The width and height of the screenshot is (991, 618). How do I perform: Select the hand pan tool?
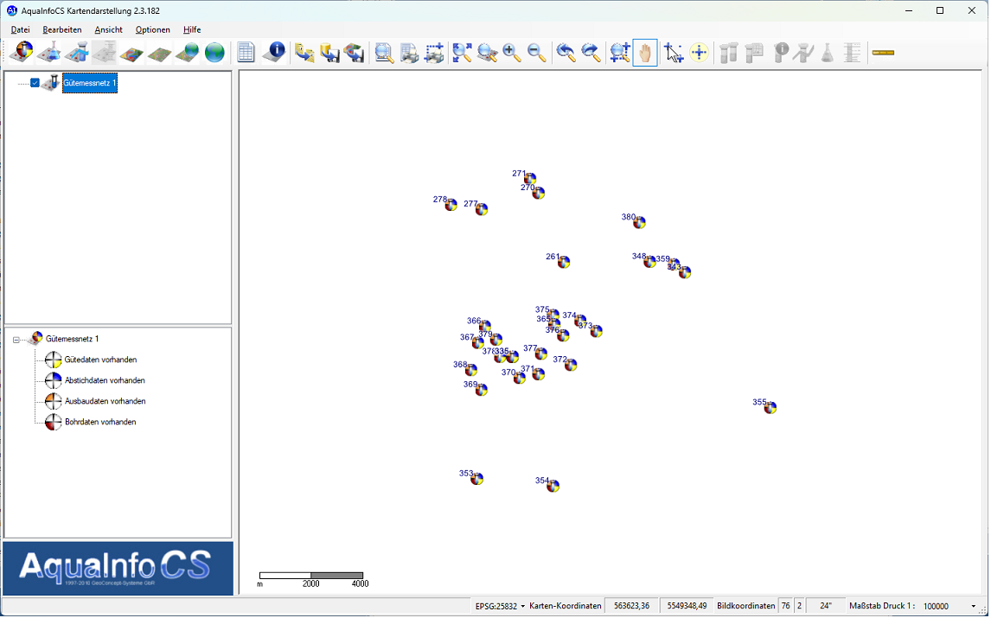coord(645,53)
